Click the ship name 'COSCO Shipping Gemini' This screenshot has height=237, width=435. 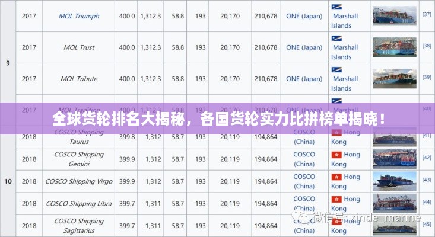(79, 159)
